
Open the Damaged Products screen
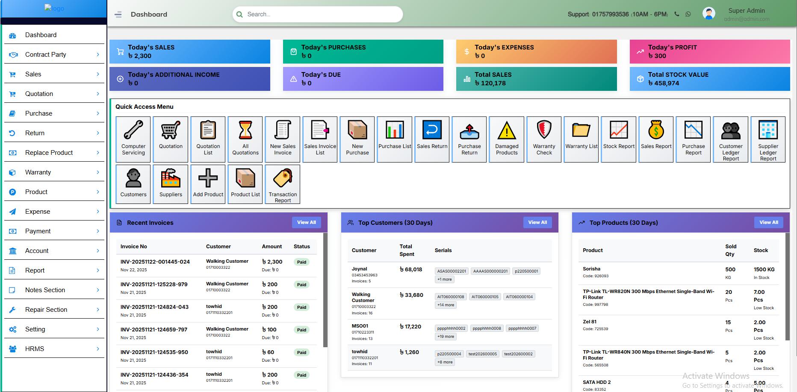pos(506,139)
